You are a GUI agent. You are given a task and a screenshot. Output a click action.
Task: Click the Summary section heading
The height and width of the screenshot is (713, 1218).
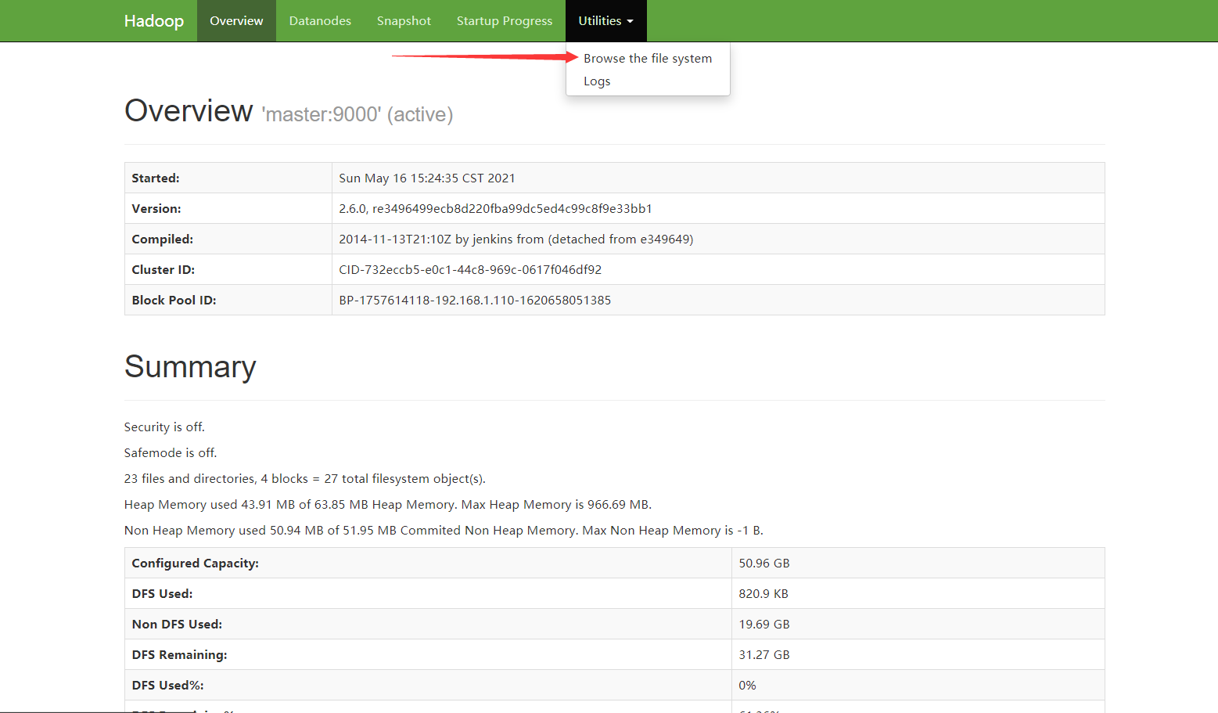click(190, 367)
